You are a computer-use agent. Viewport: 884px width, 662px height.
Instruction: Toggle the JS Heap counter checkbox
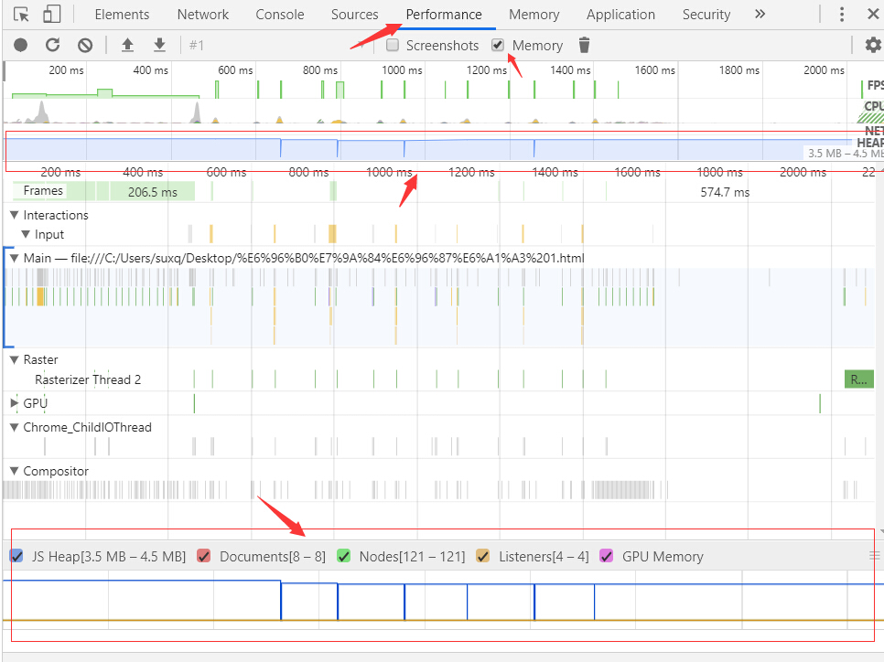(16, 556)
